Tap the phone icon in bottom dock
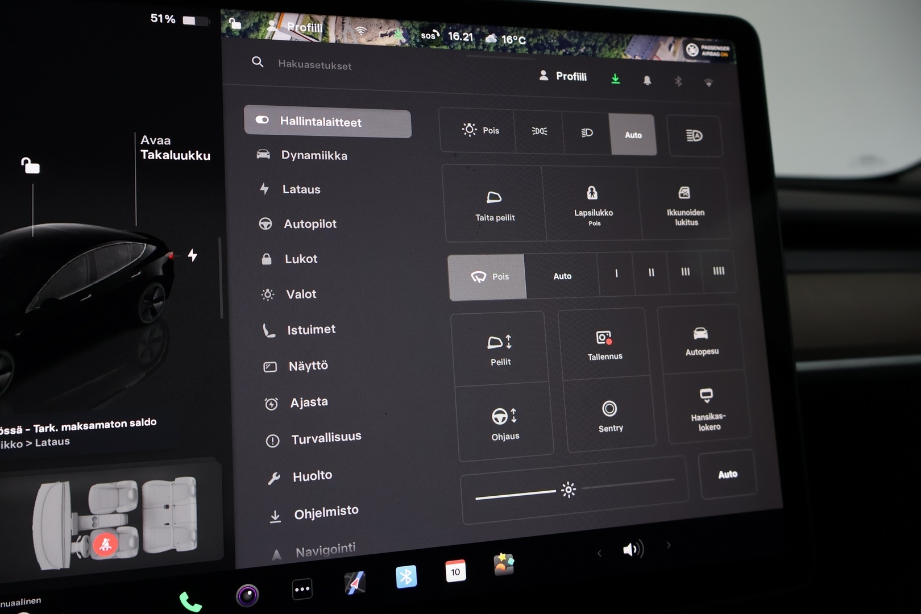Viewport: 921px width, 614px height. pyautogui.click(x=190, y=601)
